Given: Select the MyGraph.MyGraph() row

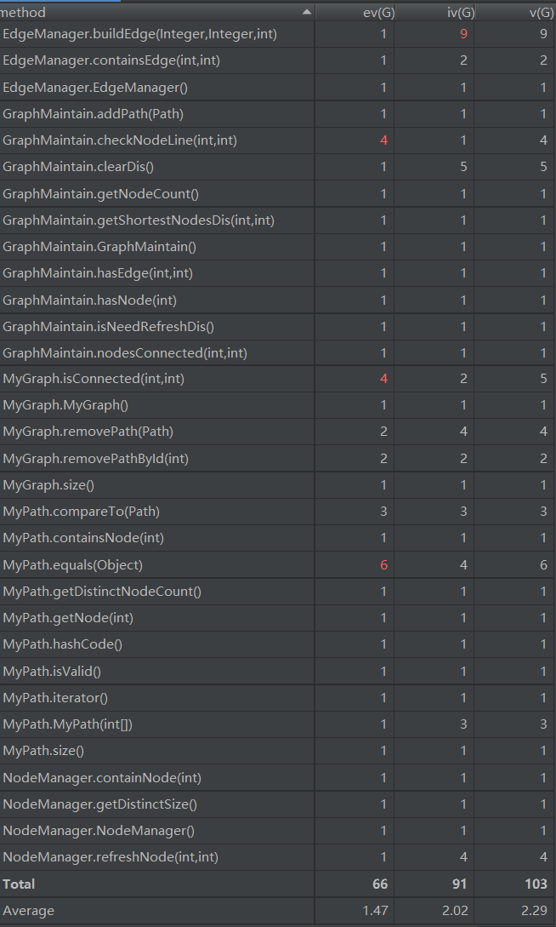Looking at the screenshot, I should click(278, 405).
